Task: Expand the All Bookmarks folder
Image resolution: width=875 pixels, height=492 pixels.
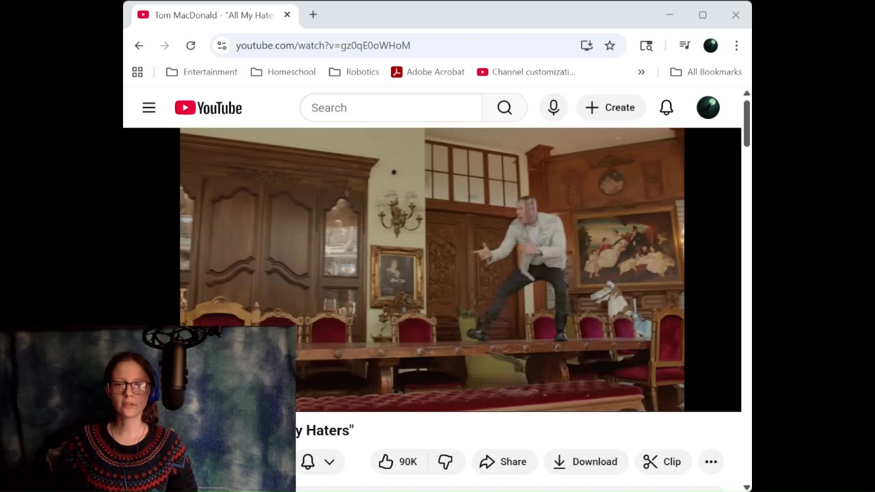Action: 706,72
